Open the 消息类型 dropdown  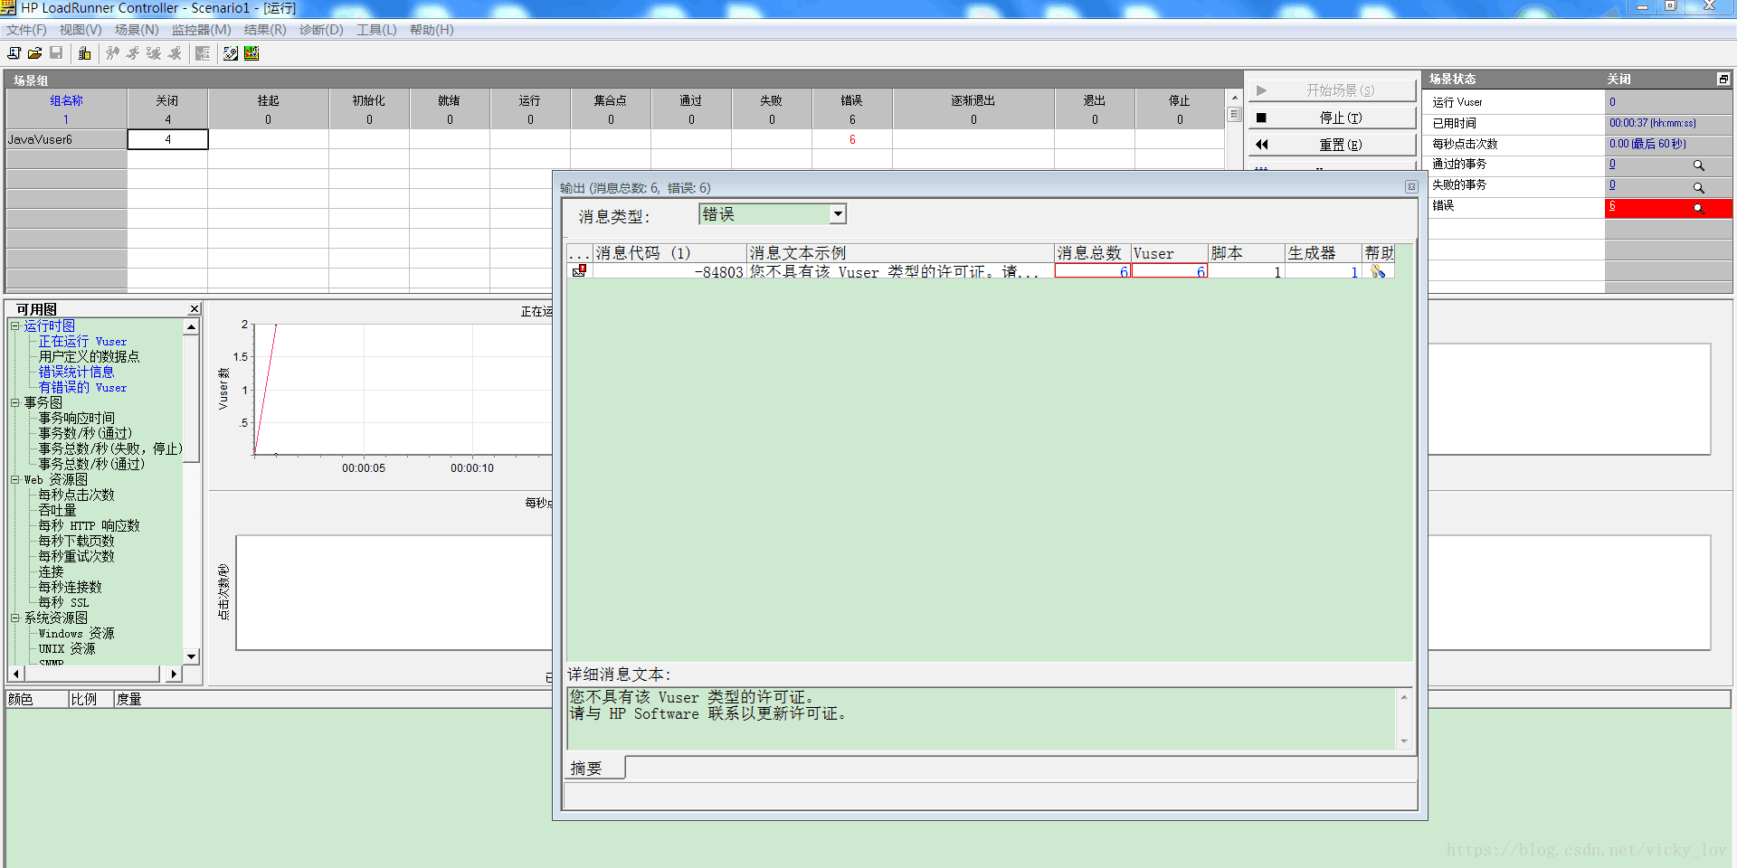tap(838, 214)
